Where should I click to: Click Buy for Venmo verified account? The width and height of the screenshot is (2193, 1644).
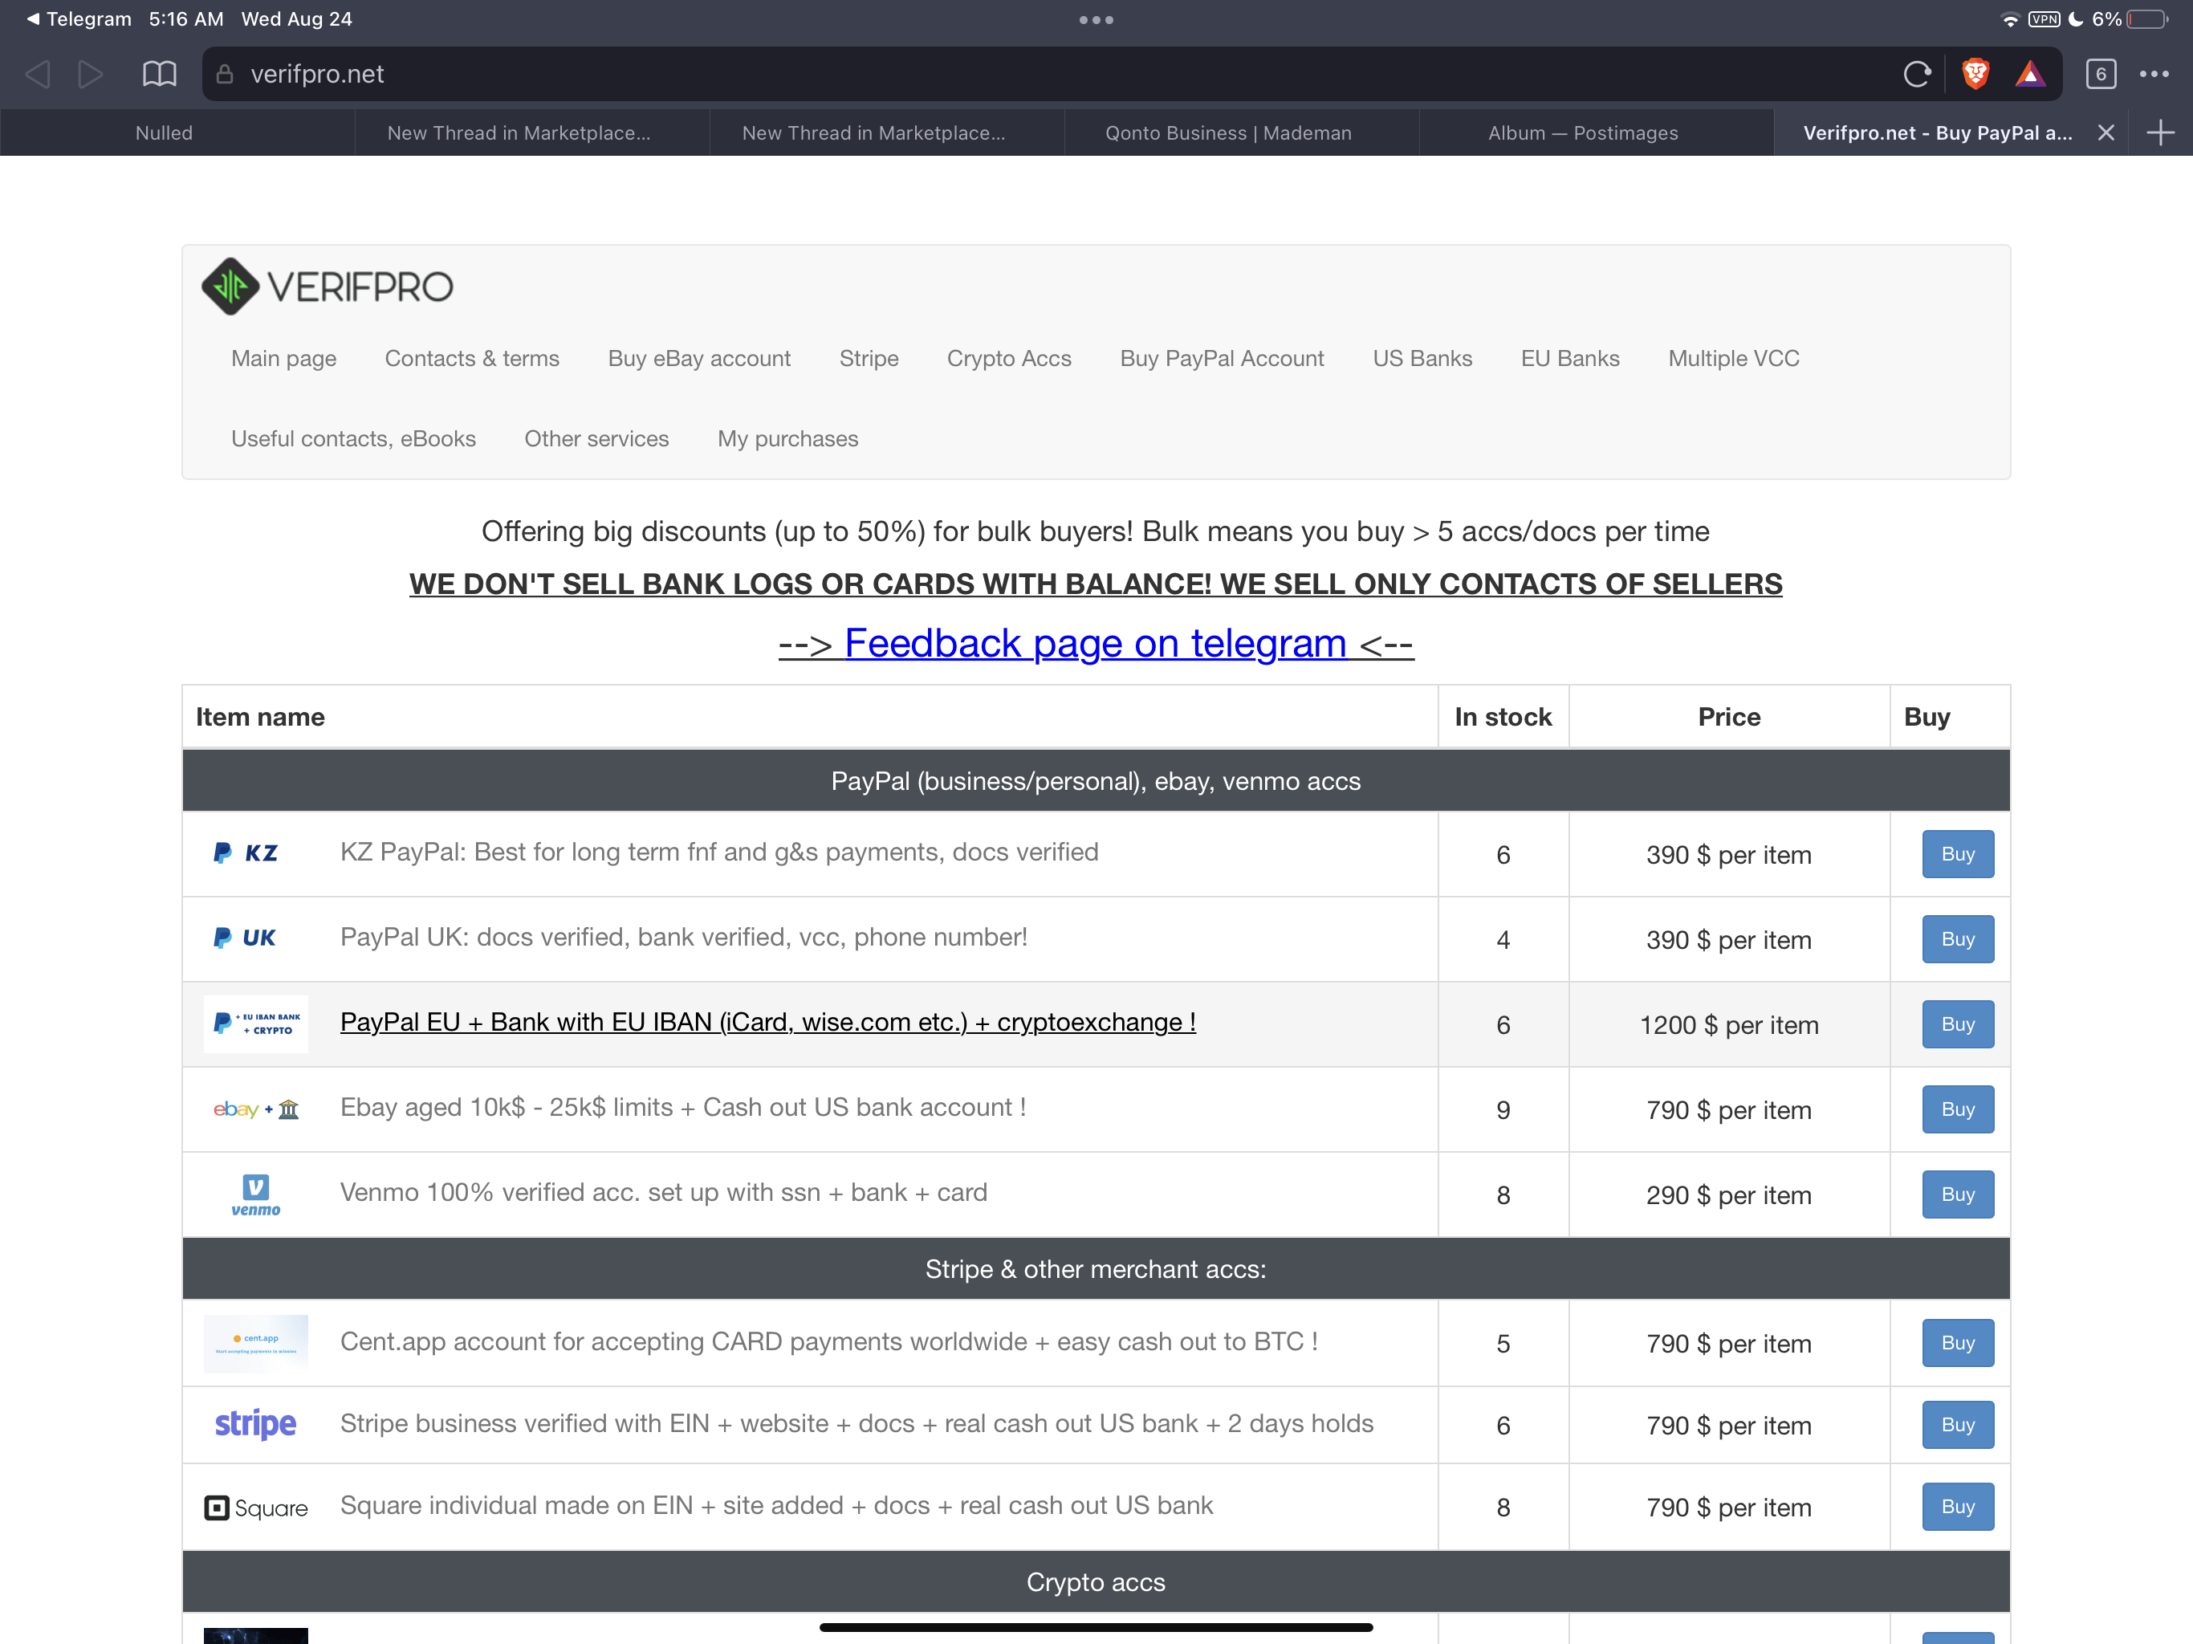tap(1956, 1194)
